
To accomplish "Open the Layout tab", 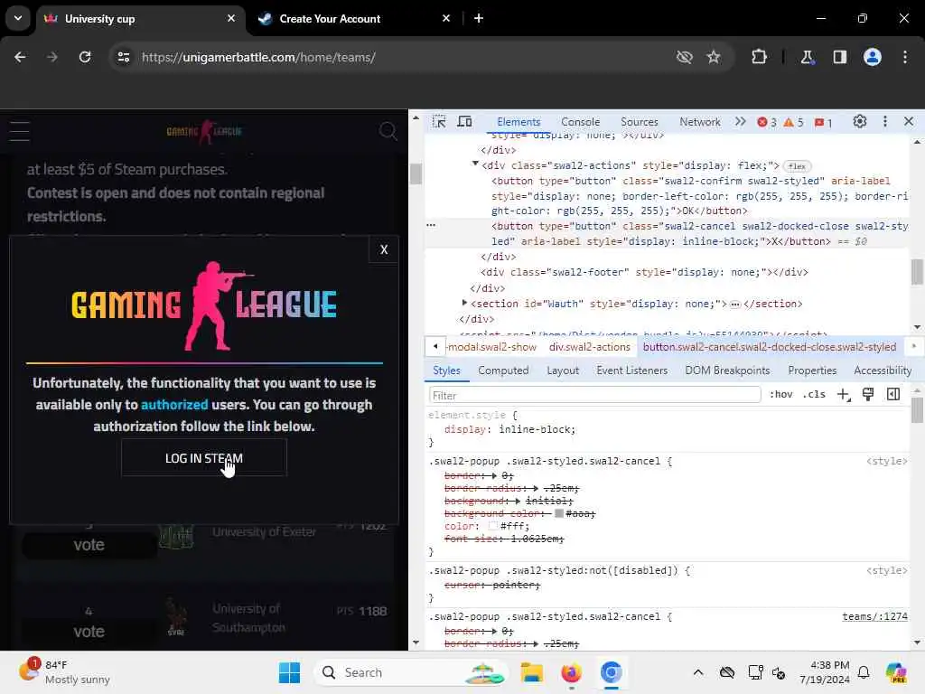I will [562, 370].
